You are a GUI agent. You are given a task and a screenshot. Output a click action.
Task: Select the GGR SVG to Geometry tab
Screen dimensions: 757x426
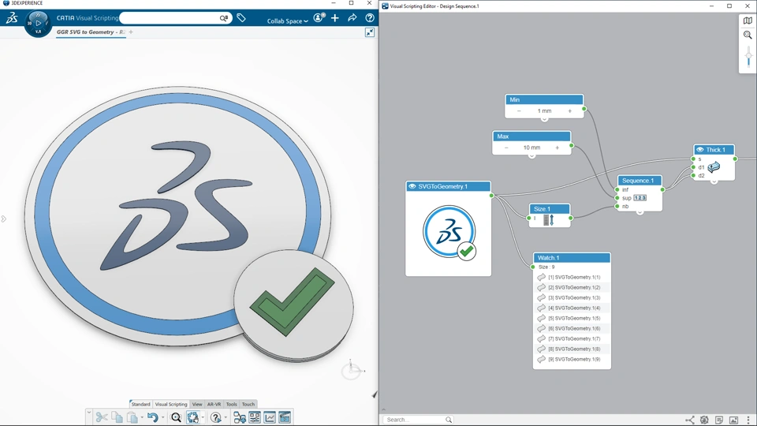pos(91,32)
